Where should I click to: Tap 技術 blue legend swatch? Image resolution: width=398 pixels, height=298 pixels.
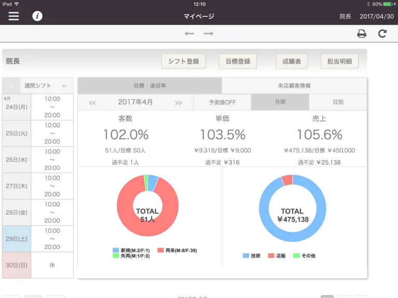(246, 256)
